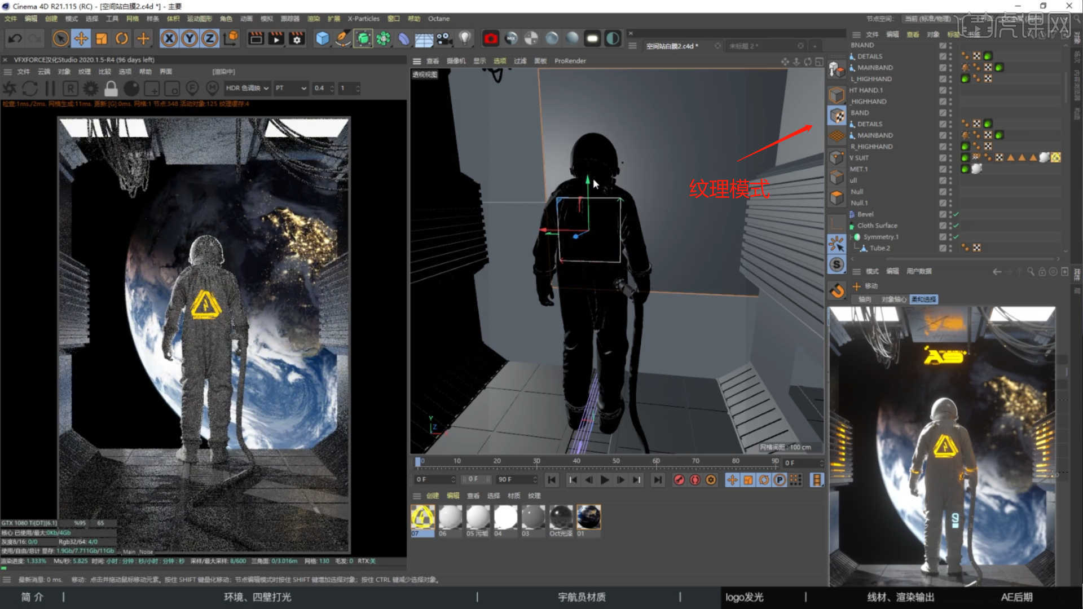The image size is (1083, 609).
Task: Click the Octane lock resolution padlock icon
Action: tap(111, 89)
